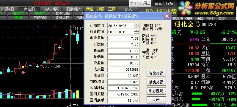The height and width of the screenshot is (107, 237).
Task: Select the 指标 menu item
Action: pyautogui.click(x=101, y=9)
